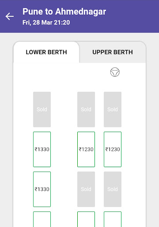Tap the first-row right sold seat
The image size is (159, 227).
[x=113, y=110]
